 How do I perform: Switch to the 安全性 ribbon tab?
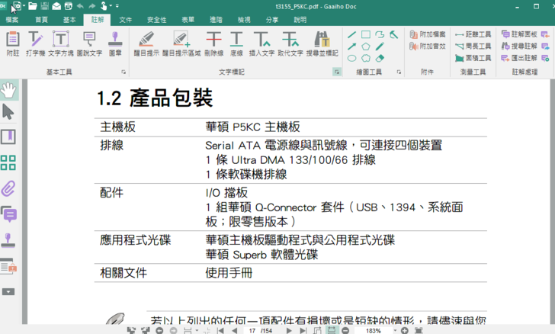coord(156,20)
